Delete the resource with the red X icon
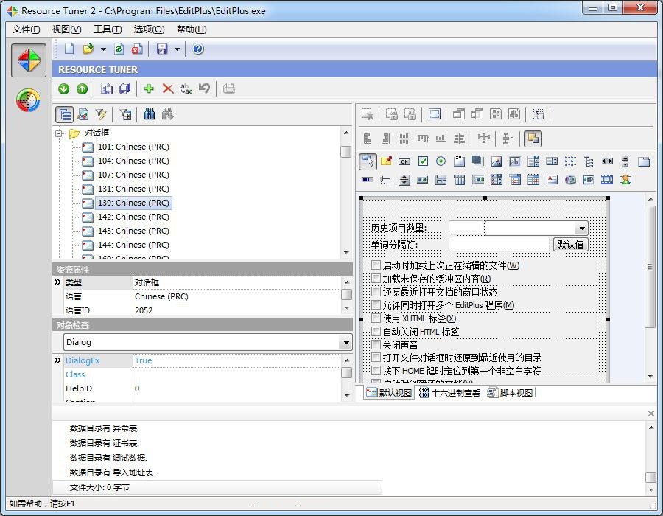This screenshot has height=516, width=663. (x=168, y=88)
